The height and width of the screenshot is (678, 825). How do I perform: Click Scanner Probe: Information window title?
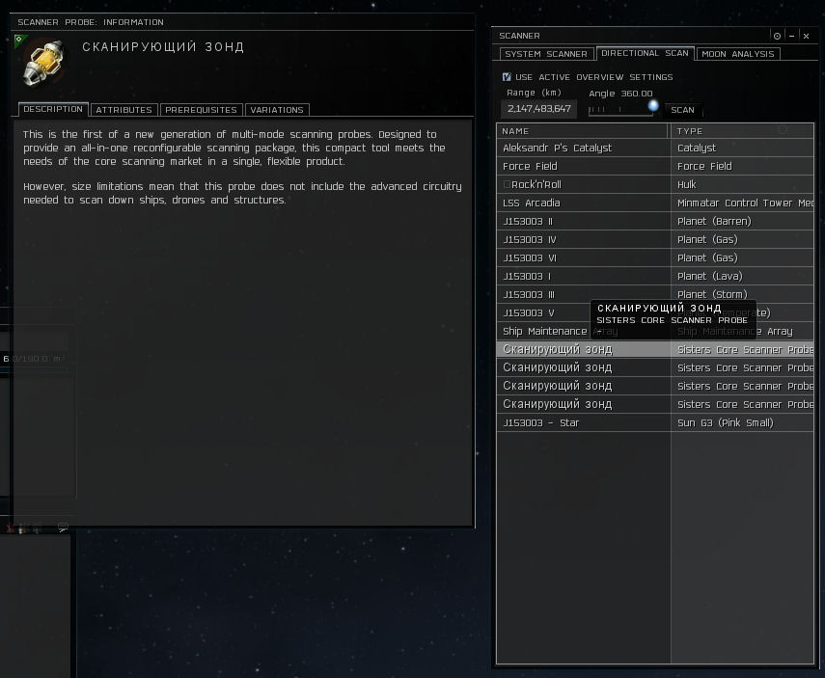[x=91, y=22]
